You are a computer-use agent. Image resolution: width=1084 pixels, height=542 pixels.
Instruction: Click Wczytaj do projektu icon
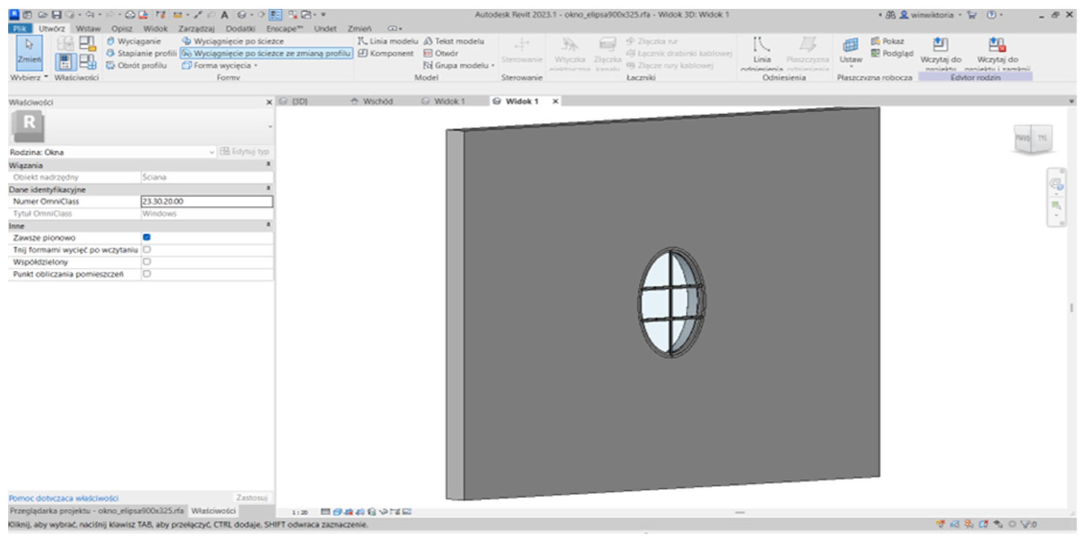940,45
